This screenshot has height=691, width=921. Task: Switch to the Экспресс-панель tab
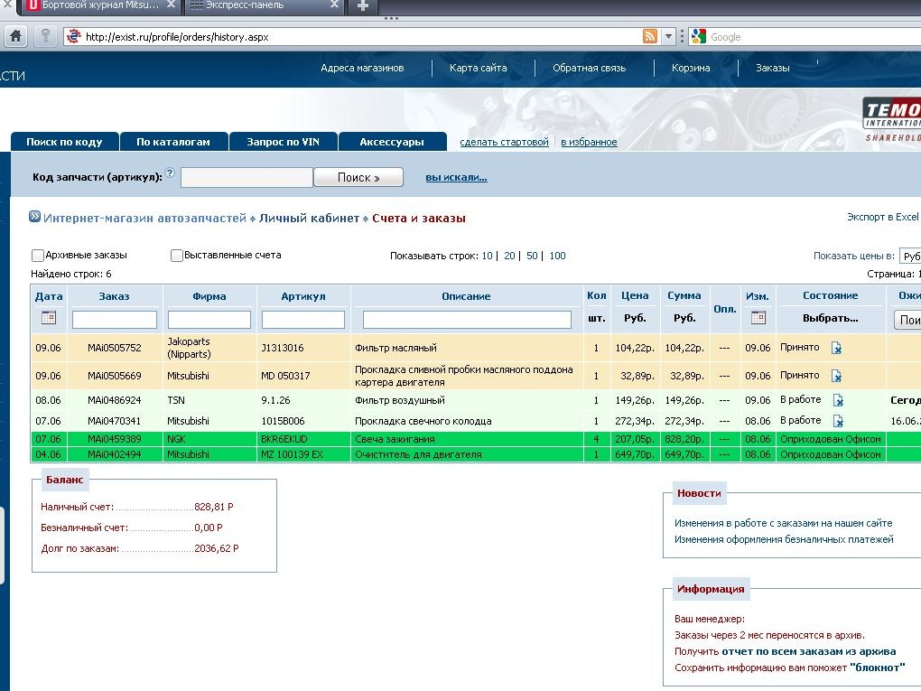click(263, 5)
